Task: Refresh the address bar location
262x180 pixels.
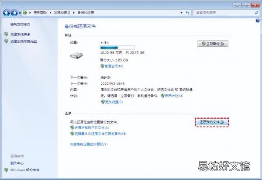Action: (x=187, y=13)
